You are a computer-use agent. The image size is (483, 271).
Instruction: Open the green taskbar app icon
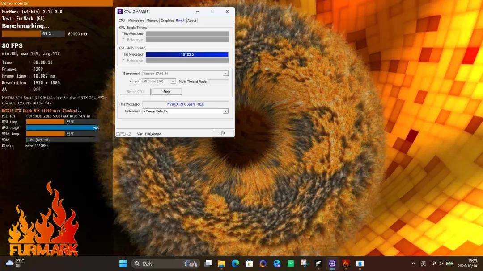291,263
